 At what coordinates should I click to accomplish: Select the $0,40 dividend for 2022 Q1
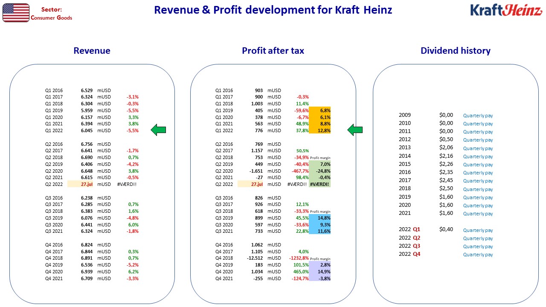(x=446, y=229)
